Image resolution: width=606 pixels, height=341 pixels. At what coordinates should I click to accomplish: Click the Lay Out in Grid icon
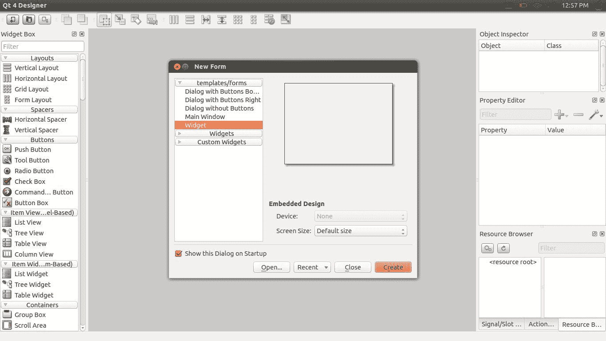(238, 20)
